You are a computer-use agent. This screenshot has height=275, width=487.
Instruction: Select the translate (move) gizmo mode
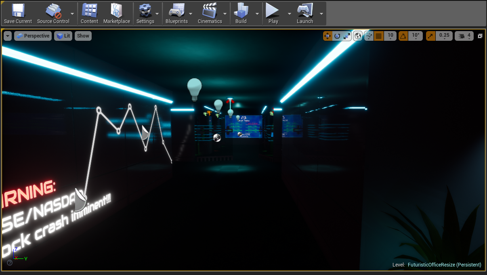tap(327, 36)
